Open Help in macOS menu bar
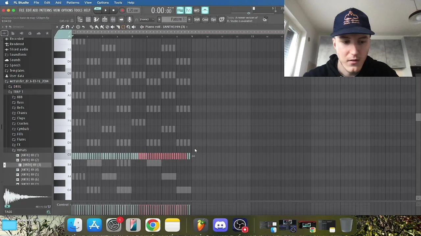This screenshot has height=236, width=421. 131,3
